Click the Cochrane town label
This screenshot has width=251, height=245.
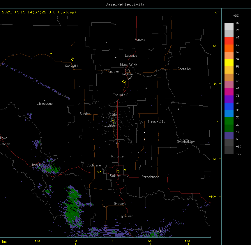pyautogui.click(x=94, y=165)
